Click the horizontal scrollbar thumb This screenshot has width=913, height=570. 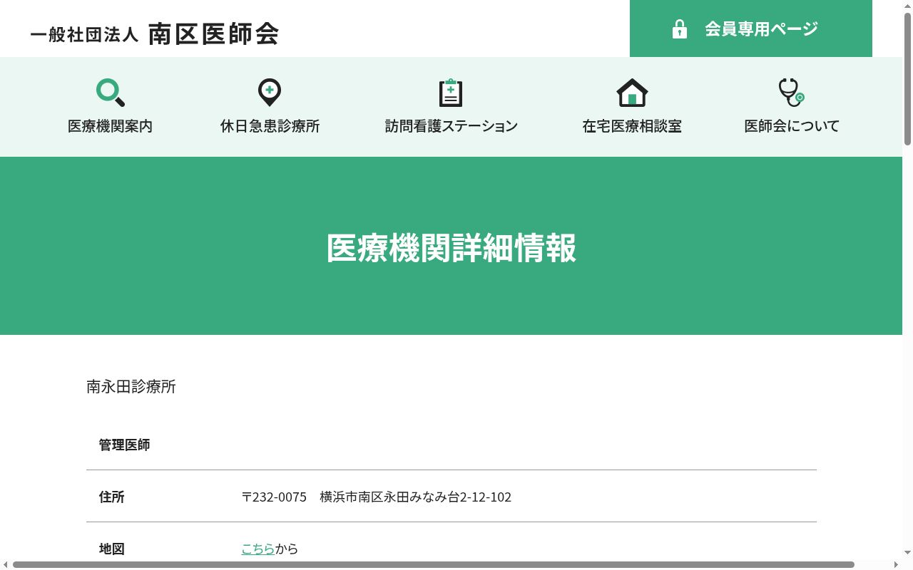coord(434,564)
